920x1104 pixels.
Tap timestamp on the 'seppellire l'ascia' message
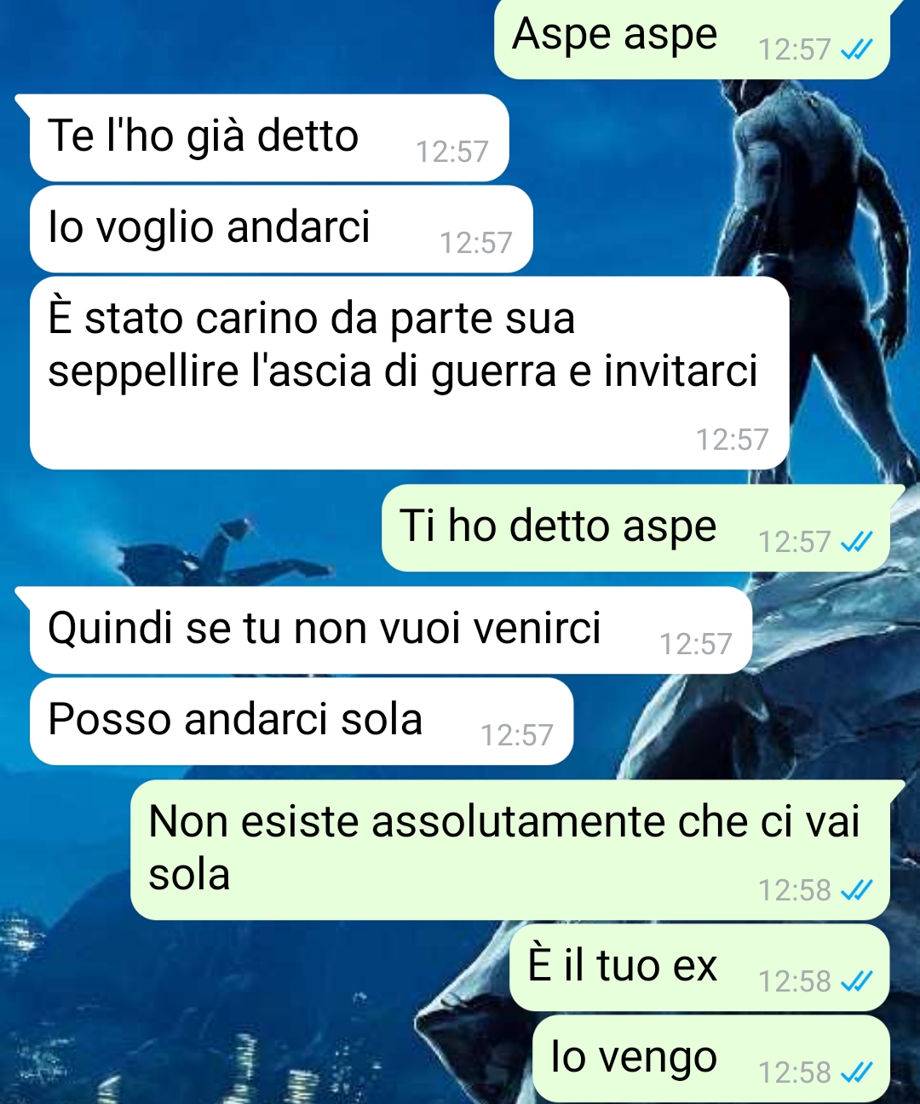point(733,440)
